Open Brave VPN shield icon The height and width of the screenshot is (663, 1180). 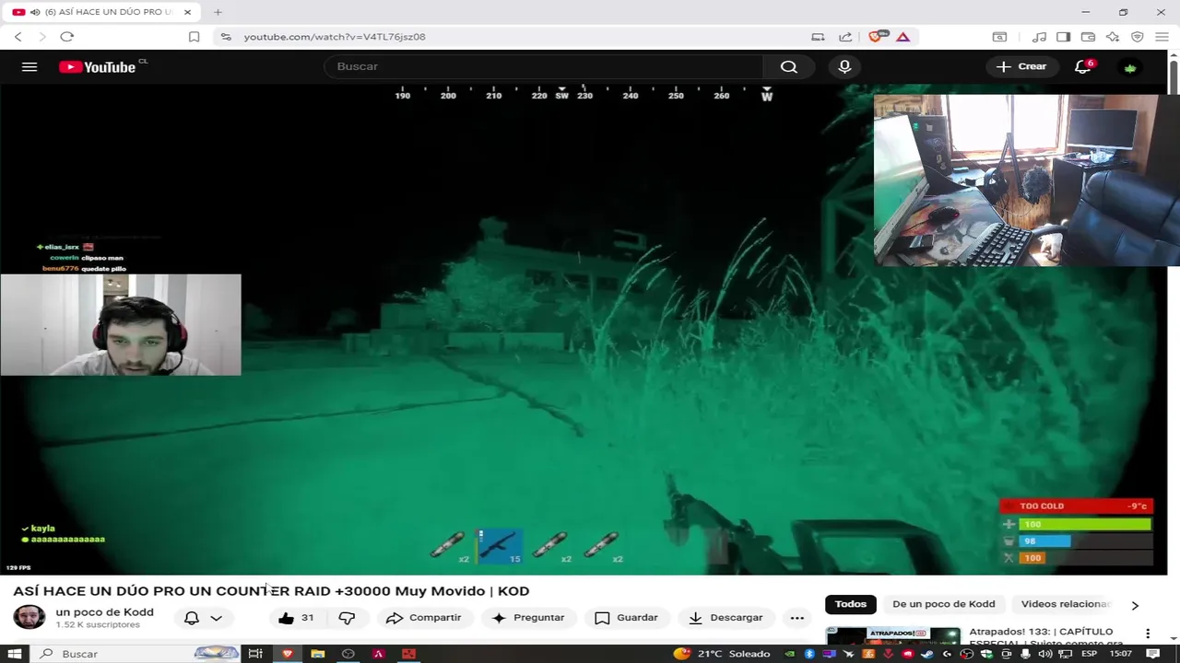[x=1138, y=37]
